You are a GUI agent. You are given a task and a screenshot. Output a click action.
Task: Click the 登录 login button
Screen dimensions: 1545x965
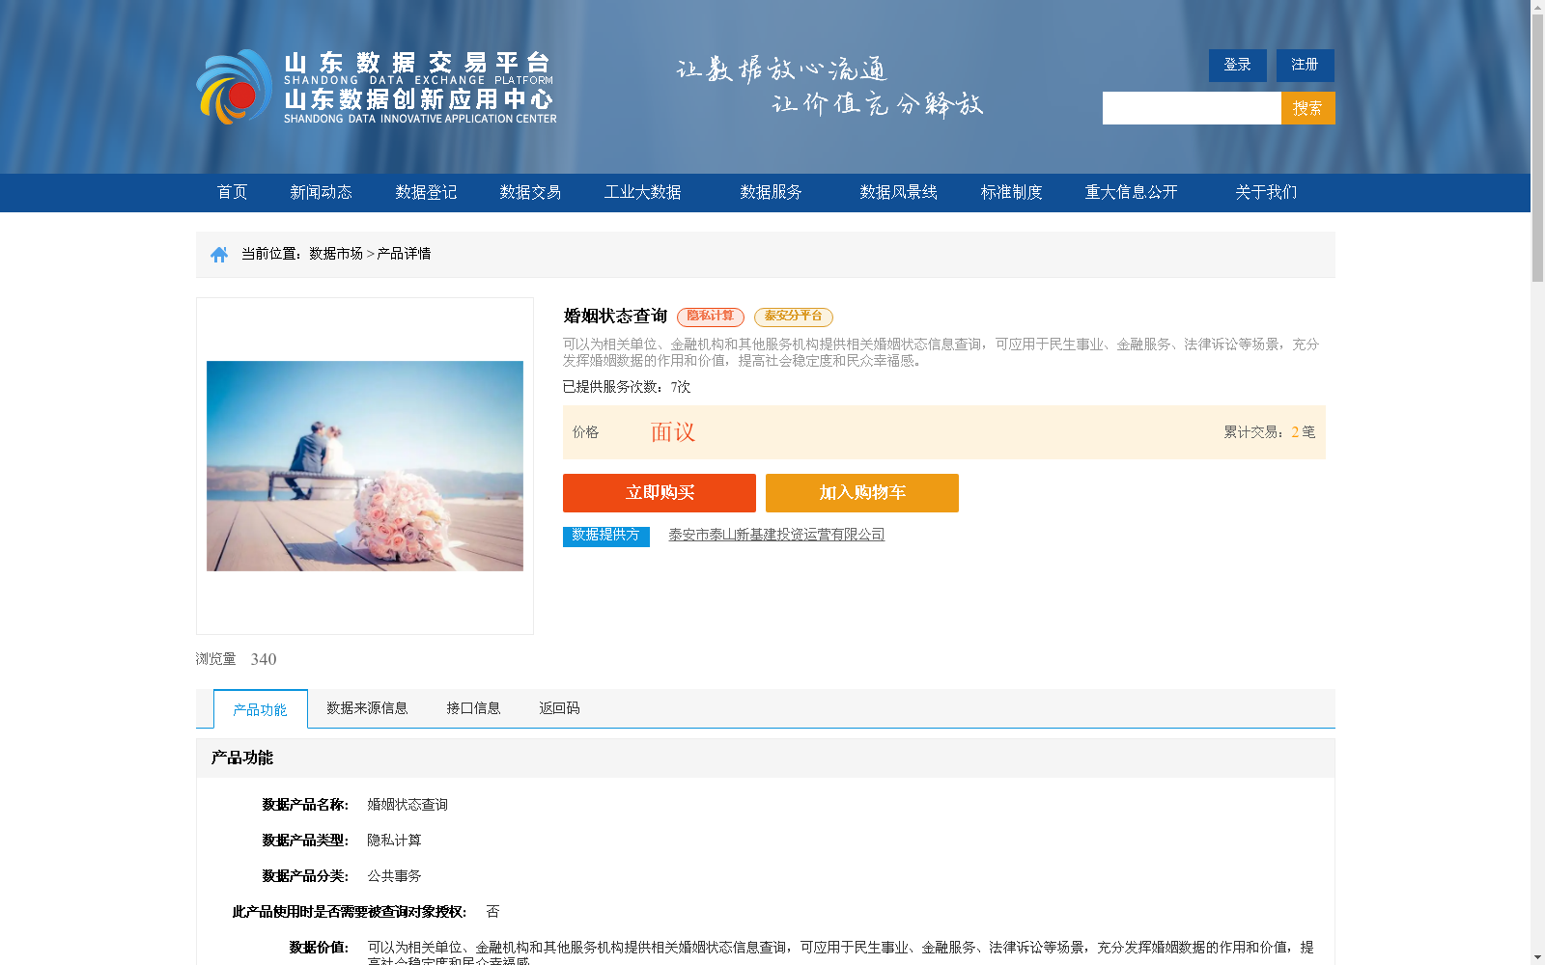[1238, 66]
